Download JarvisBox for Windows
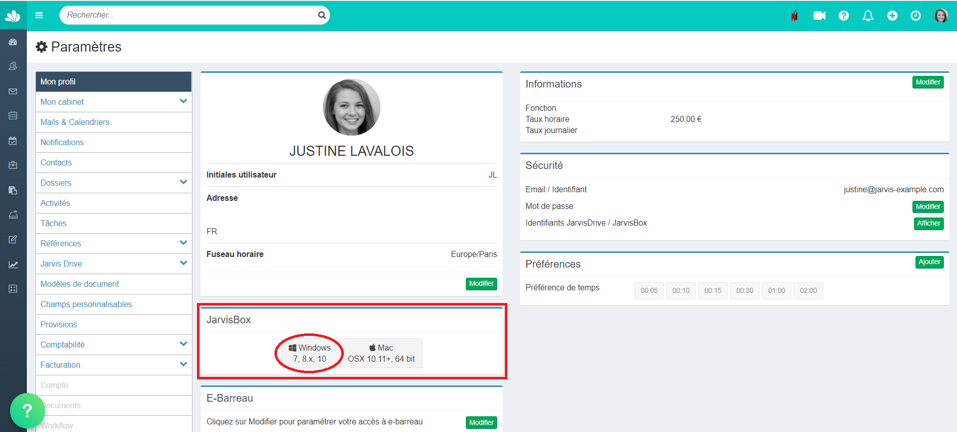The image size is (957, 432). (310, 353)
